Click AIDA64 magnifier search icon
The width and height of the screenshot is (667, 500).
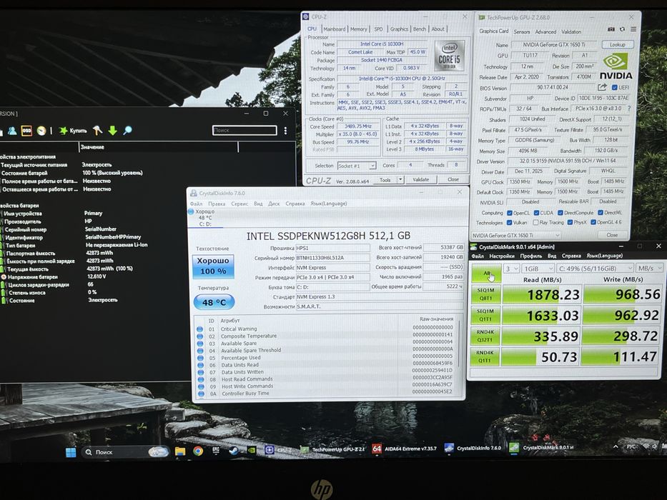[127, 131]
